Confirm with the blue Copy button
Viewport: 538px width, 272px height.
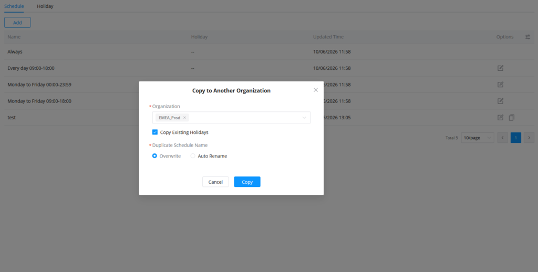point(247,182)
